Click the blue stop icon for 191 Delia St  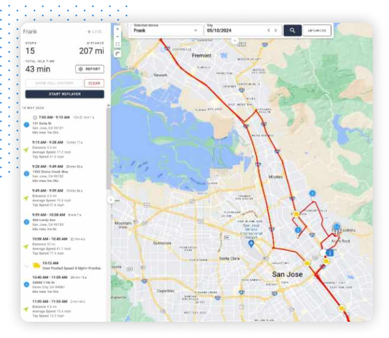click(26, 125)
